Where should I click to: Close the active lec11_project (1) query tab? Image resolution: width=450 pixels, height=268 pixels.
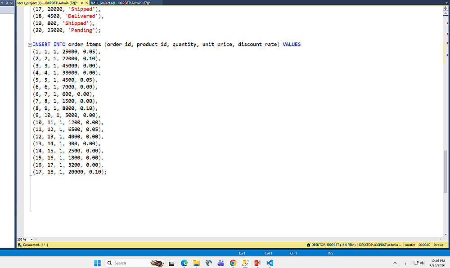87,3
